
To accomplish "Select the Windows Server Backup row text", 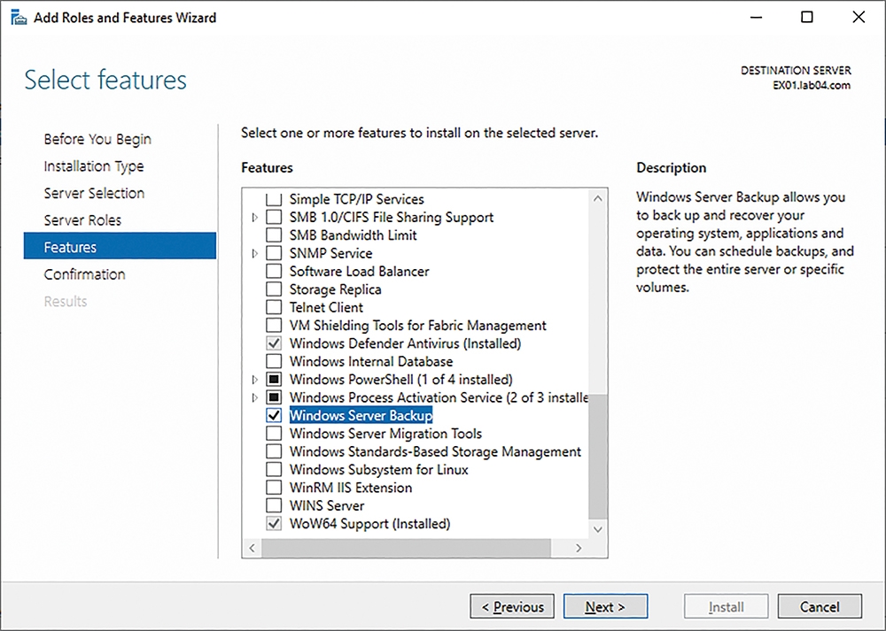I will (361, 415).
